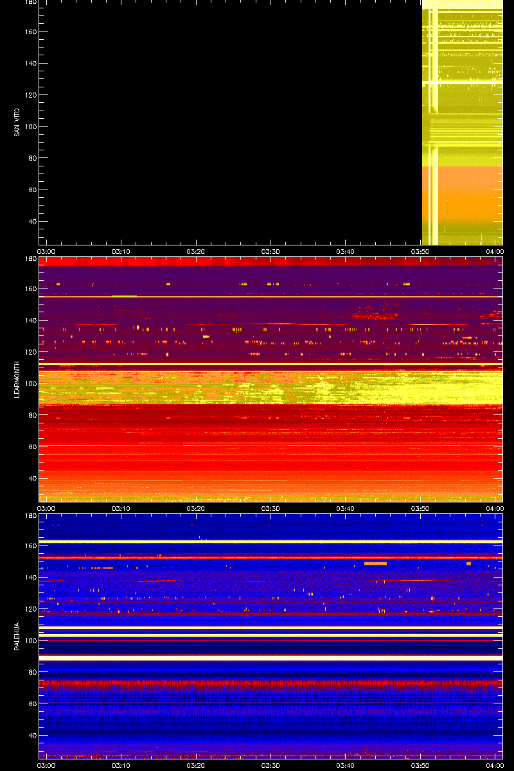
Task: Choose the 60 tick label on Palehua axis
Action: coord(32,704)
